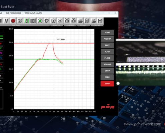The width and height of the screenshot is (165, 133).
Task: Click the side camera live view image
Action: pyautogui.click(x=140, y=63)
